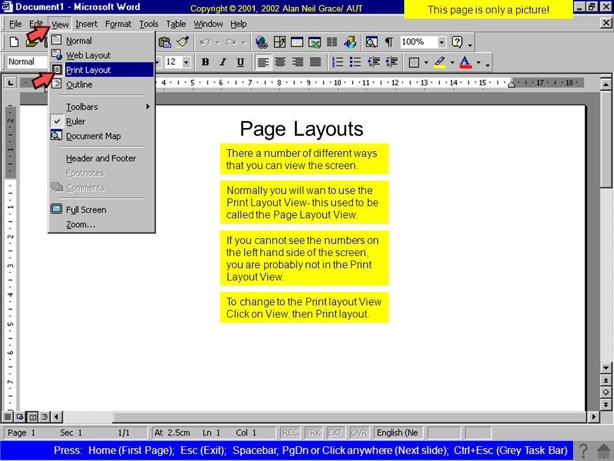Open Font Color dropdown arrow

click(478, 63)
